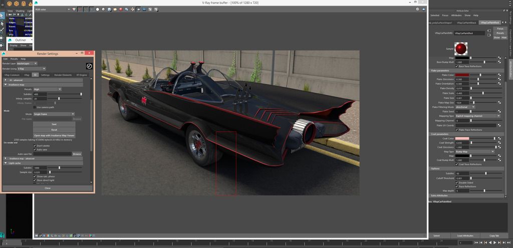Open the RGB color channel dropdown
This screenshot has width=513, height=248.
pyautogui.click(x=52, y=10)
